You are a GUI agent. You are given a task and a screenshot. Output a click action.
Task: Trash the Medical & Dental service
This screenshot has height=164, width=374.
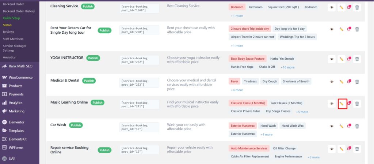(357, 82)
